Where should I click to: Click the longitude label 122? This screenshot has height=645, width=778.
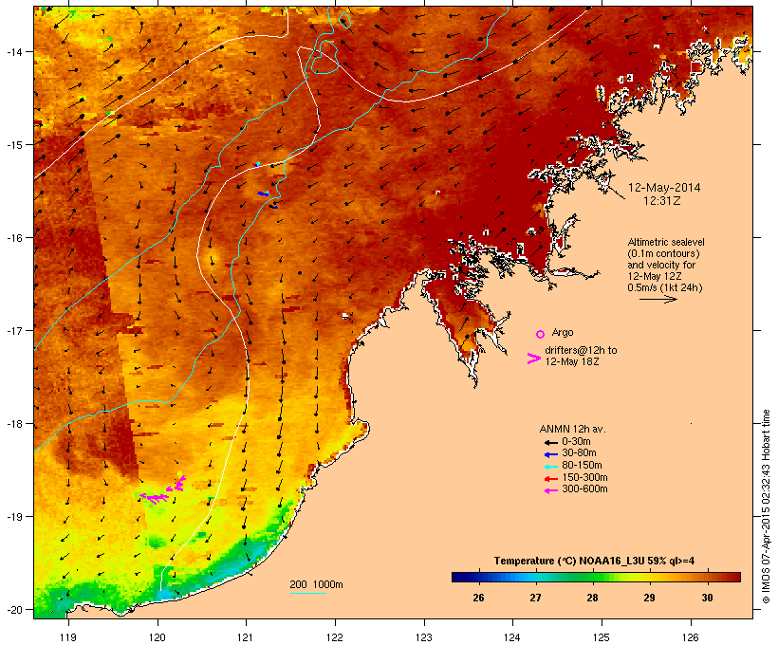[x=335, y=637]
